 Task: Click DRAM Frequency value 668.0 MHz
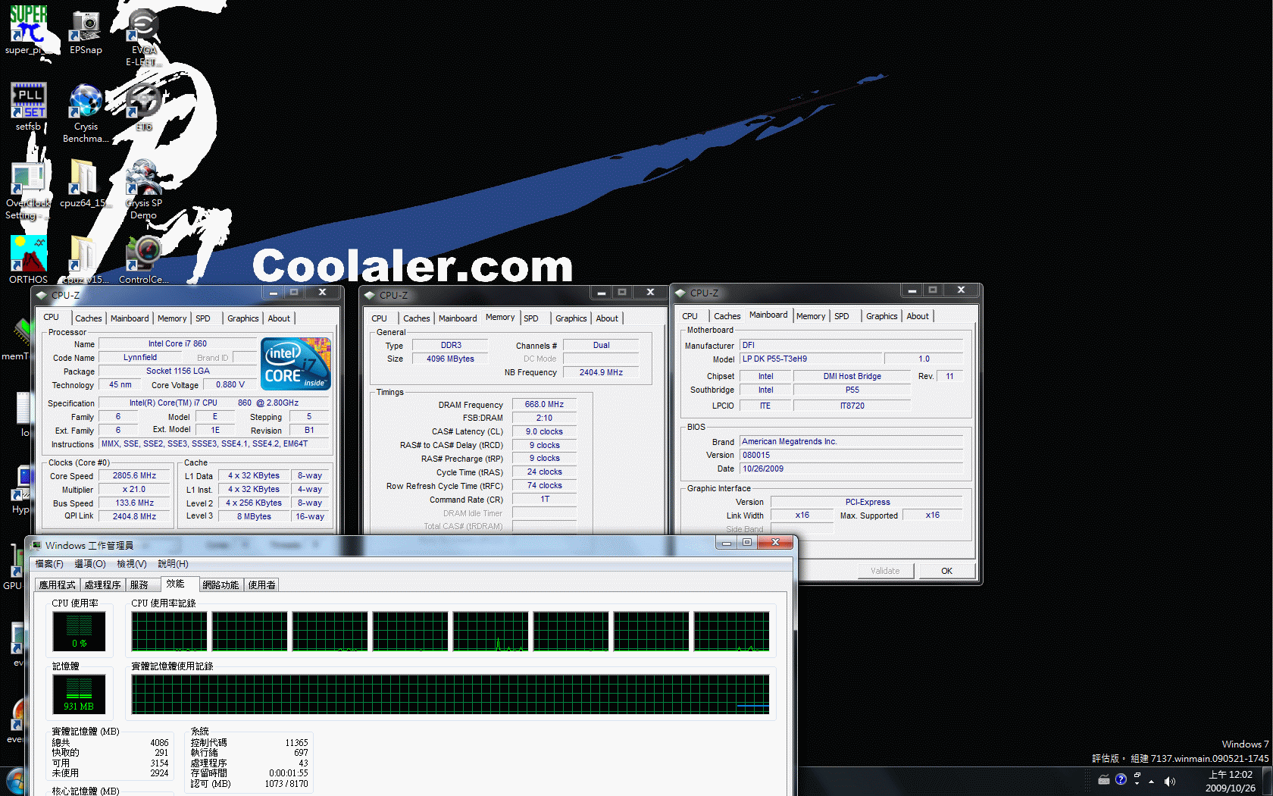[544, 404]
